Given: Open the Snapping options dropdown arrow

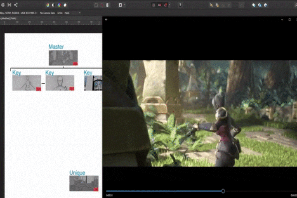Looking at the screenshot, I should [x=170, y=5].
